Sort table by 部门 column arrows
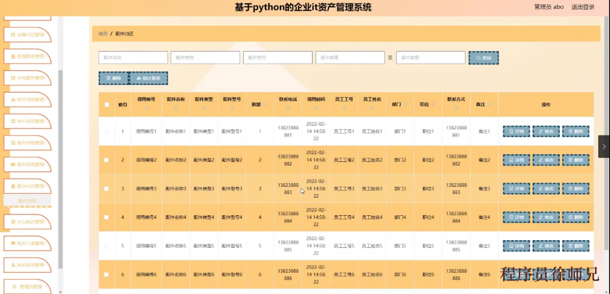 [405, 105]
